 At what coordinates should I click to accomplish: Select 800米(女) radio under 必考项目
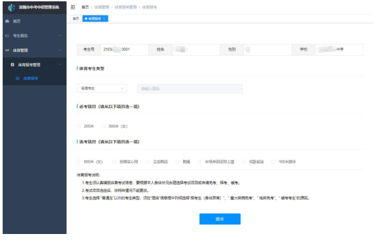click(x=104, y=127)
